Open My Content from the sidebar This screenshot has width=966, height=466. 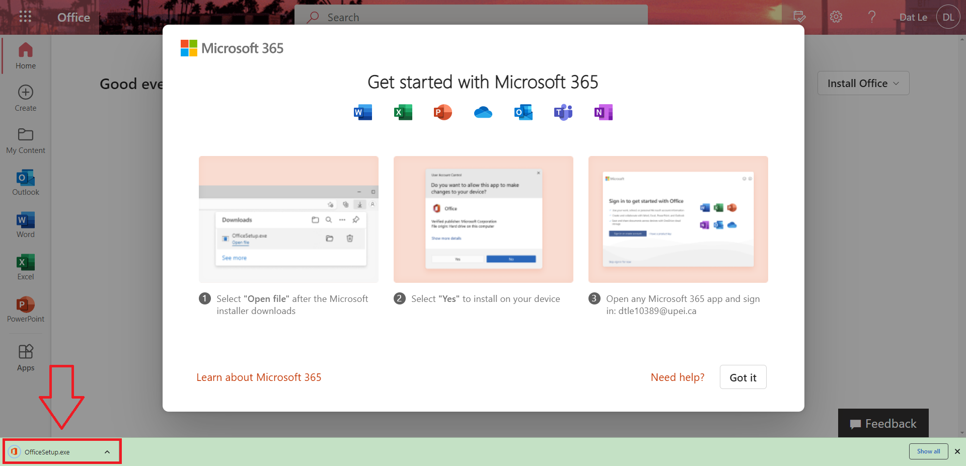pyautogui.click(x=25, y=140)
